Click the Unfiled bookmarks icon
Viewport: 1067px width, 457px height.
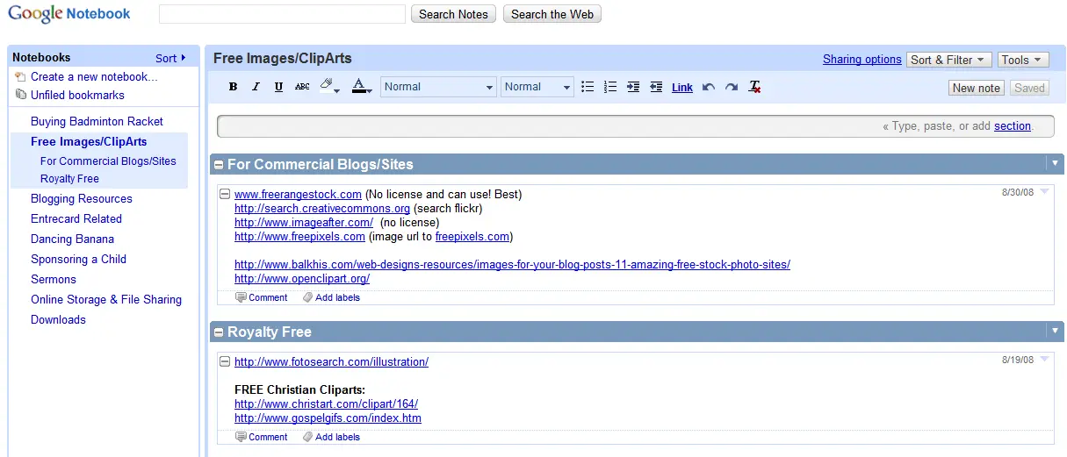click(21, 95)
